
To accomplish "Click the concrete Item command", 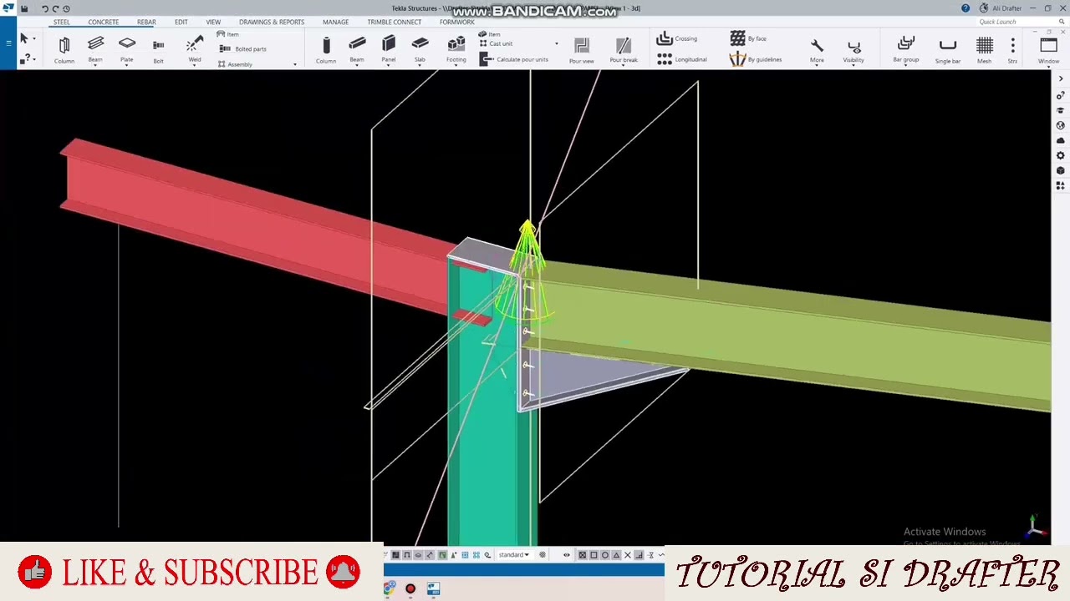I will point(489,34).
